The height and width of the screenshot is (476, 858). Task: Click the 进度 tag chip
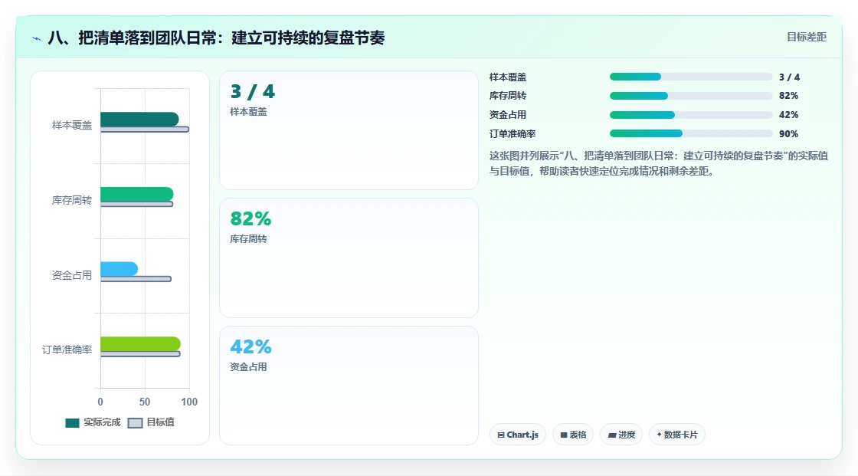(x=621, y=435)
